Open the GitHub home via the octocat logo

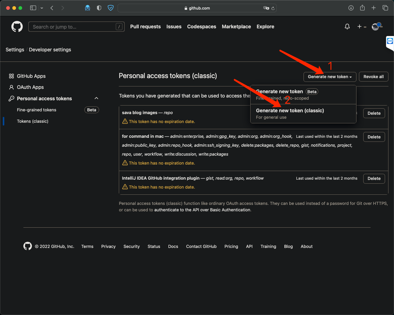pos(17,26)
